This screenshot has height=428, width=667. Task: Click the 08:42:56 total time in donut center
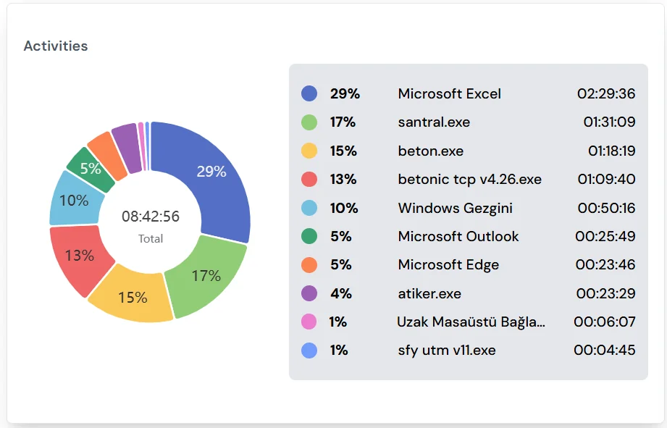[x=151, y=217]
